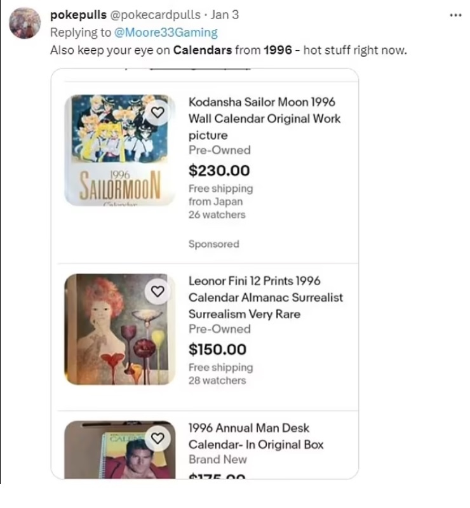Click the $150.00 price
Screen dimensions: 470x508
(x=217, y=349)
